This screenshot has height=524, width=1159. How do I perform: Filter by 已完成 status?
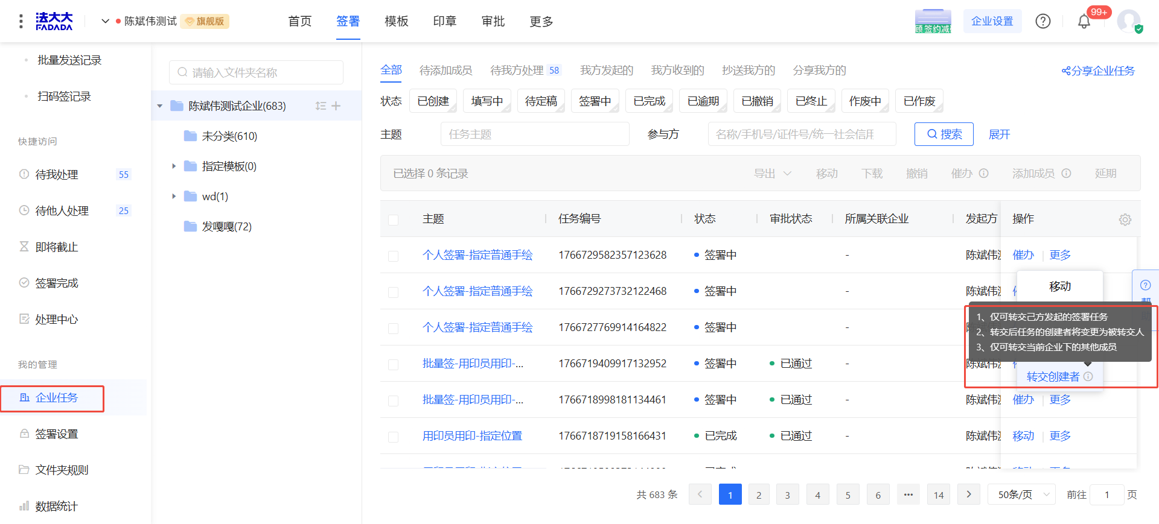(649, 101)
